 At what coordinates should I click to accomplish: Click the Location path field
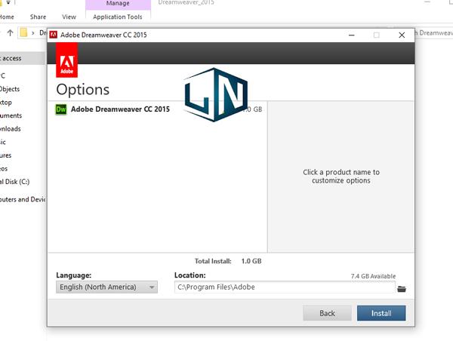285,287
